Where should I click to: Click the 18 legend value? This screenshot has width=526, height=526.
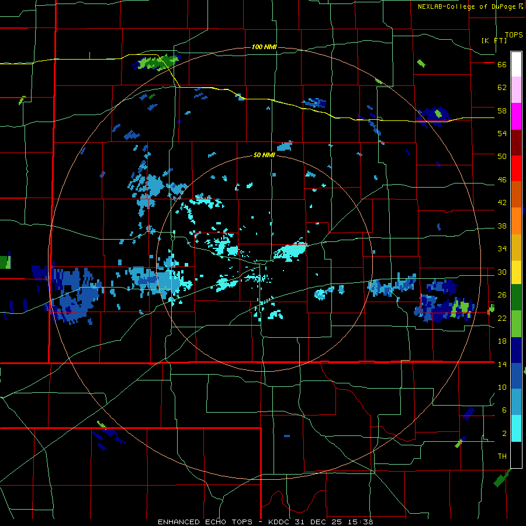502,341
